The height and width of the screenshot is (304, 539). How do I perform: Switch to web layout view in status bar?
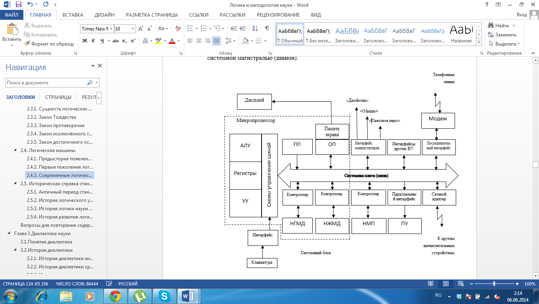pyautogui.click(x=461, y=284)
